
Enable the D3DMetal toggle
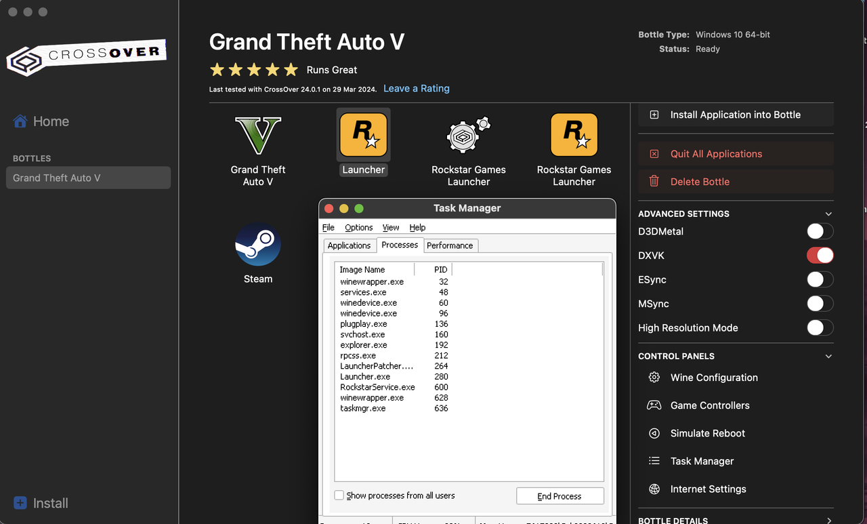pos(820,231)
